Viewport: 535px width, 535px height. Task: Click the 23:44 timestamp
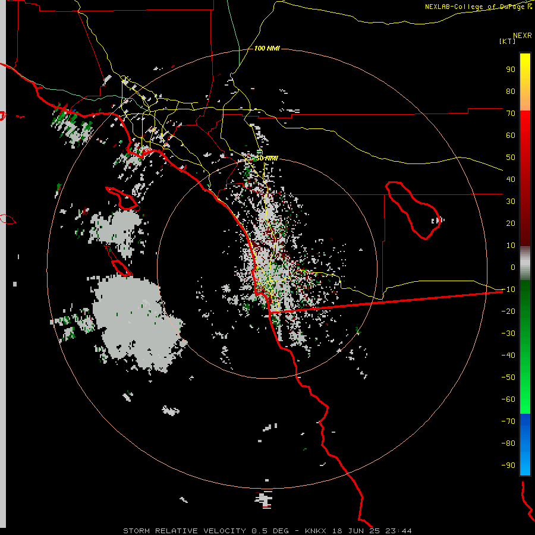coord(398,531)
